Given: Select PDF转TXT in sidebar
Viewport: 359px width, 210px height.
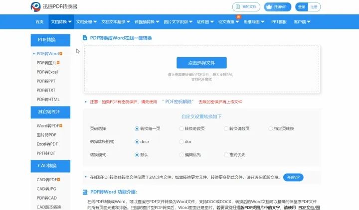Looking at the screenshot, I should coord(46,90).
